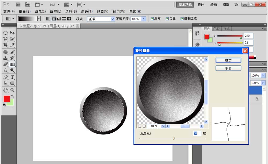Screen dimensions: 268x164
Task: Select the Hand tool
Action: click(x=5, y=90)
